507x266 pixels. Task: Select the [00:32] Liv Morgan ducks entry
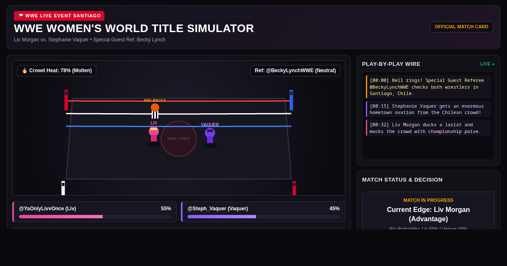428,128
